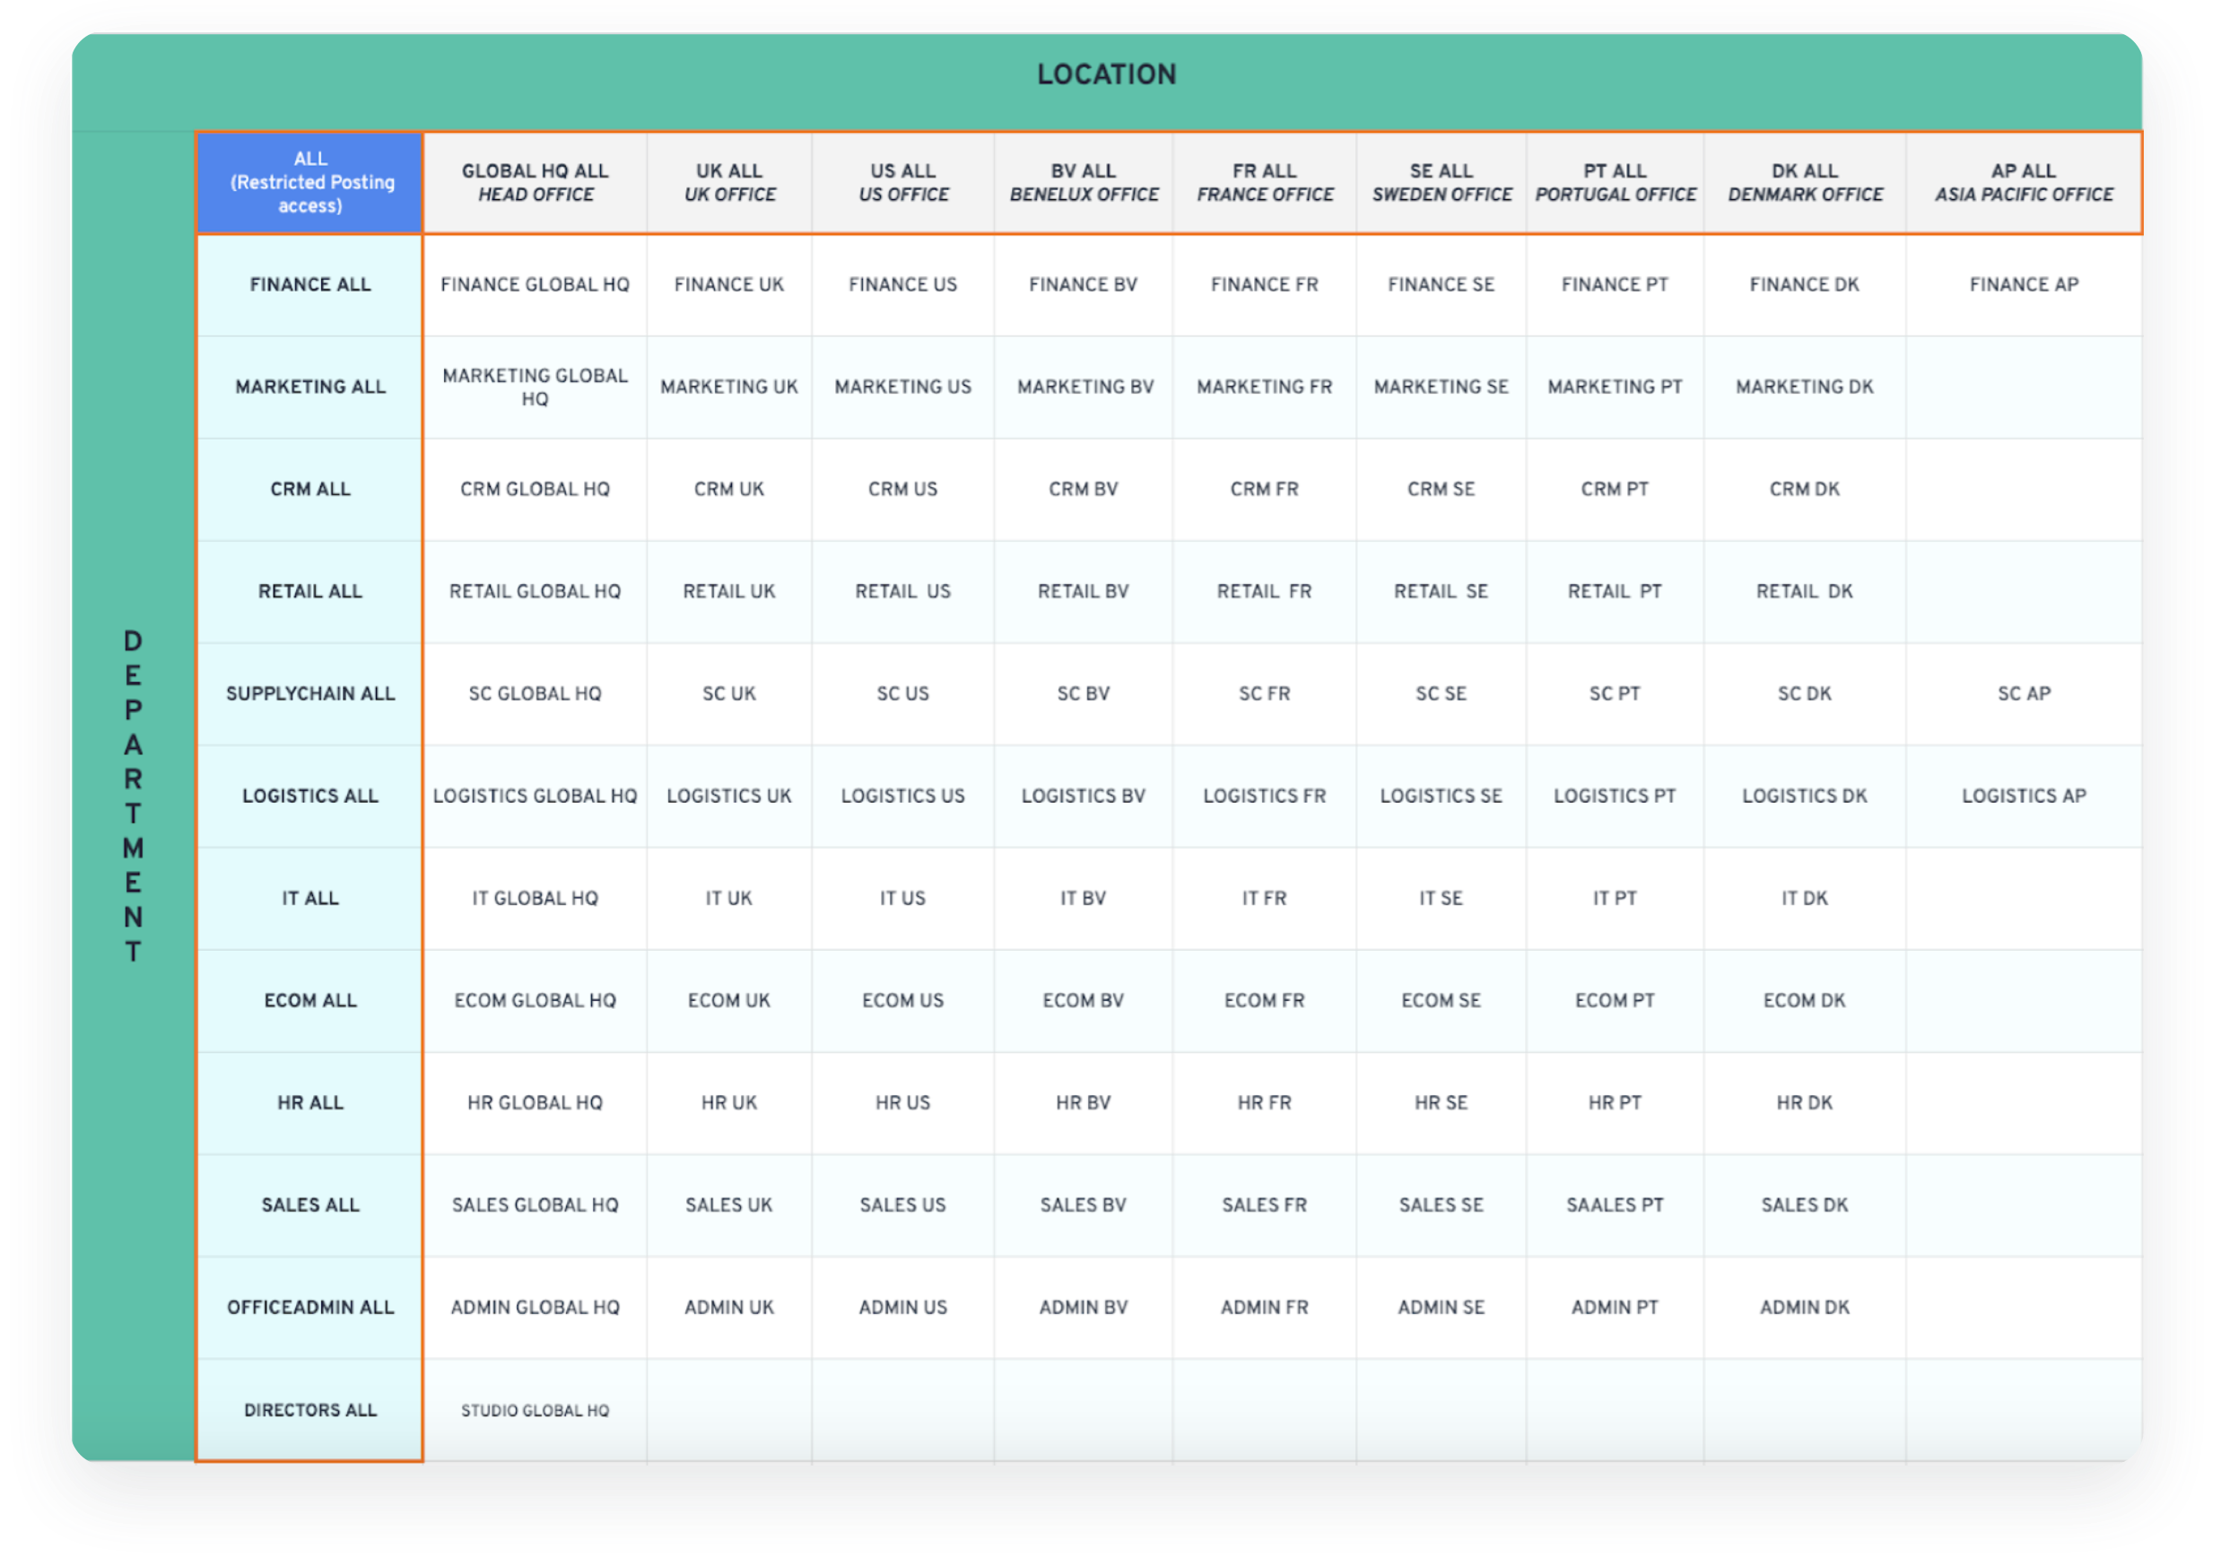Select the CRM UK cell
Viewport: 2221px width, 1557px height.
click(728, 490)
